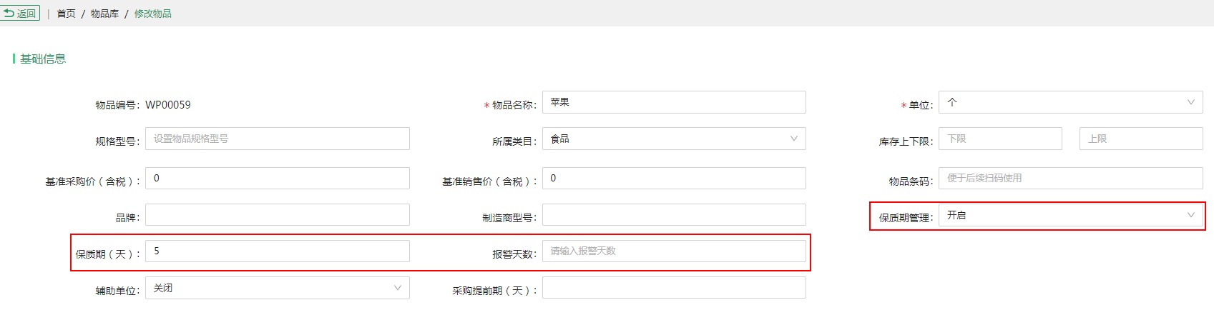Click the 品牌 text field
The width and height of the screenshot is (1214, 310).
[278, 215]
